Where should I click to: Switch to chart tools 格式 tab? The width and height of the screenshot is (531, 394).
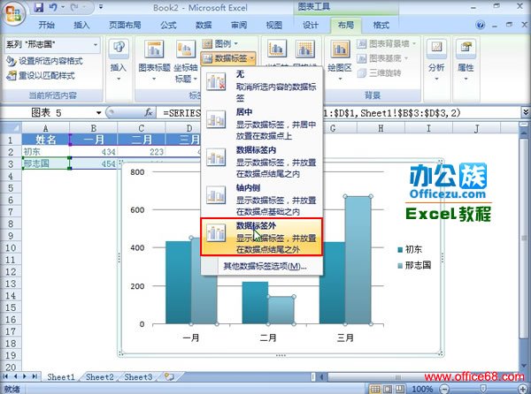point(381,25)
